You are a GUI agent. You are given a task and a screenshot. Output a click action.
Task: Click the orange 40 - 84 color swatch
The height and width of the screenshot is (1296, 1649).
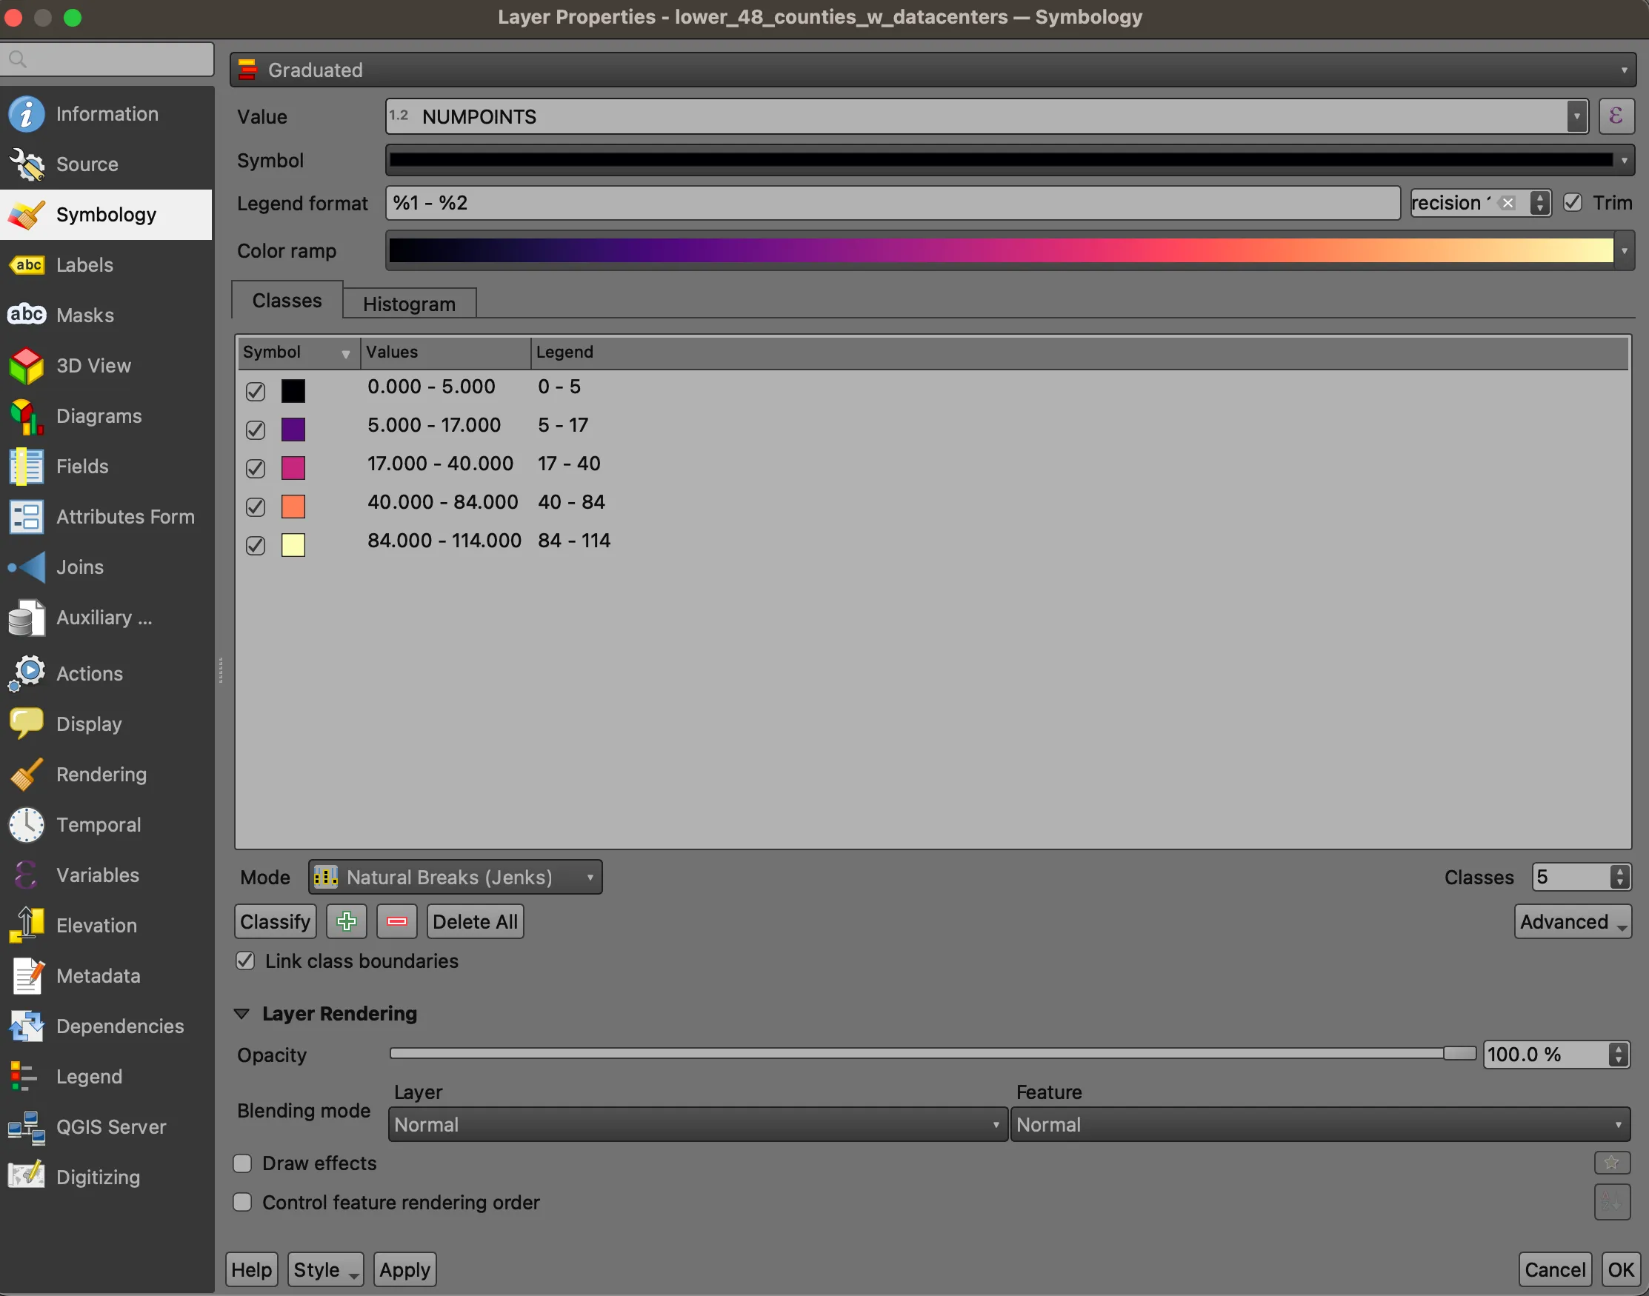click(x=293, y=506)
